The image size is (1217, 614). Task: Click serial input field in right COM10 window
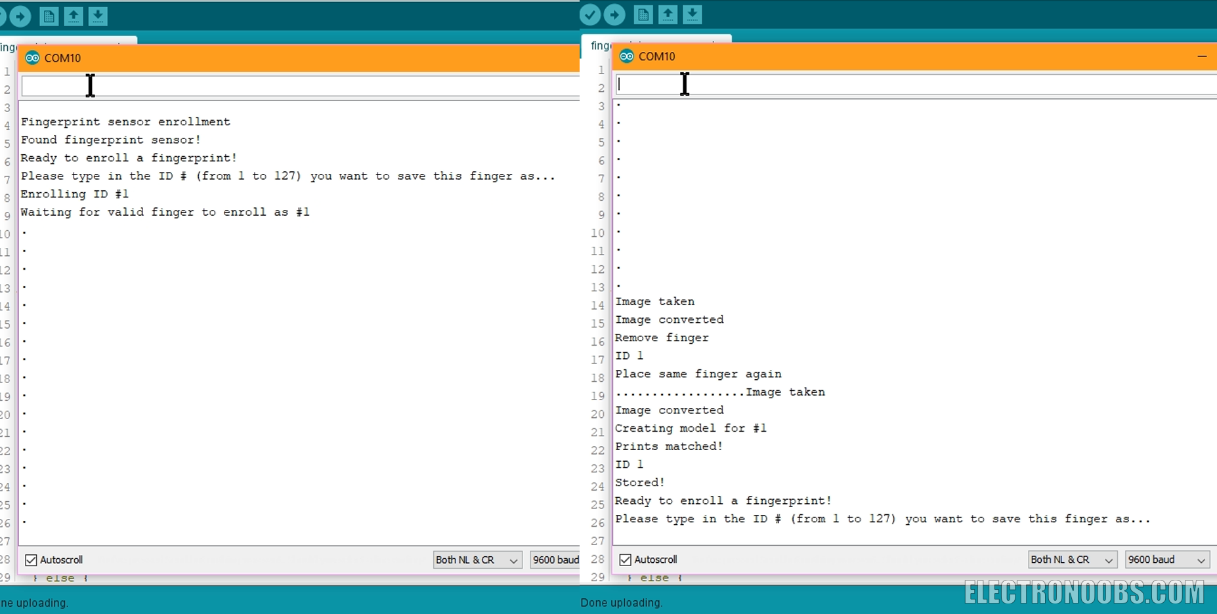[x=916, y=84]
